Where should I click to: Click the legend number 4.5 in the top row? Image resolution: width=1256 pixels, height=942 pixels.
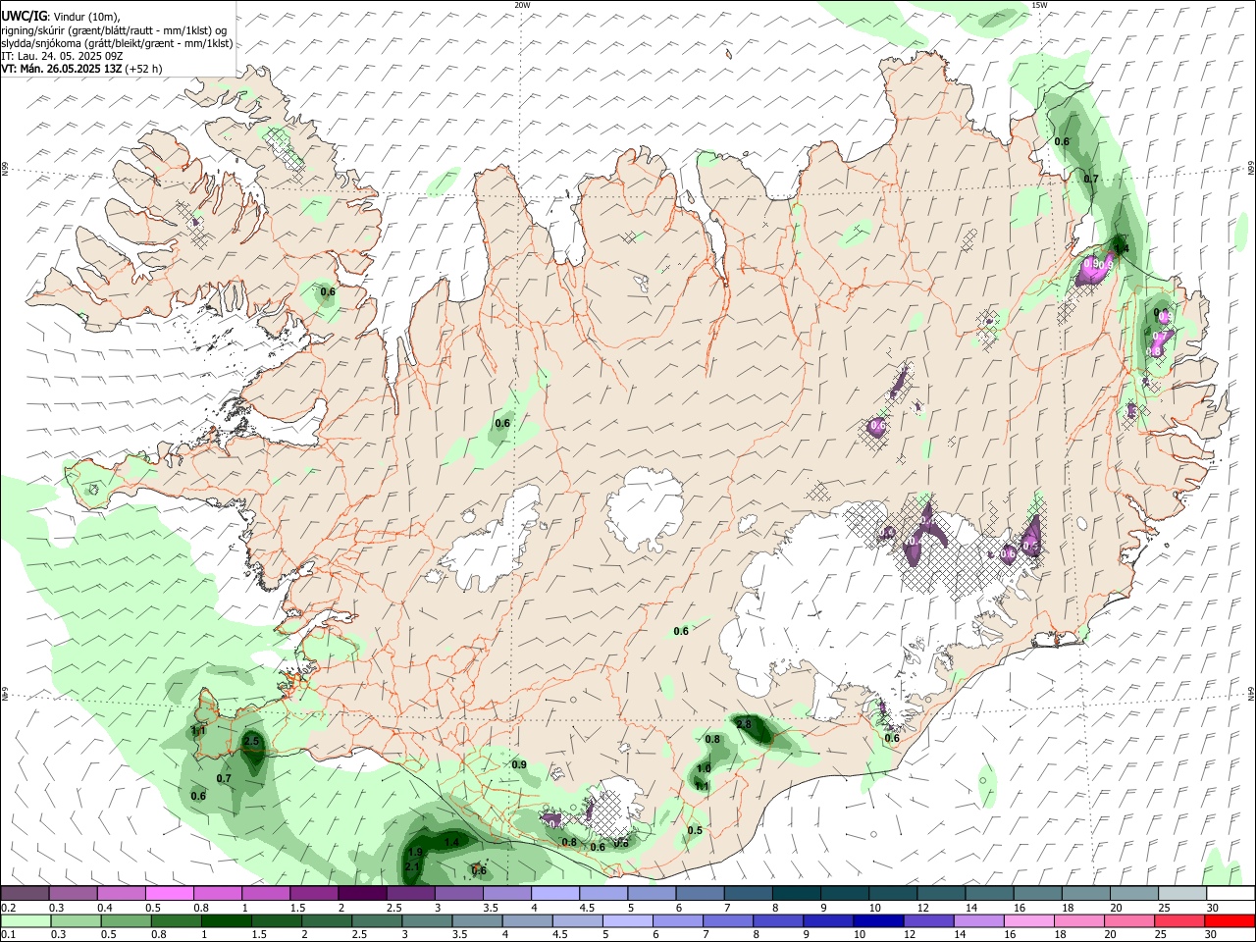(587, 908)
